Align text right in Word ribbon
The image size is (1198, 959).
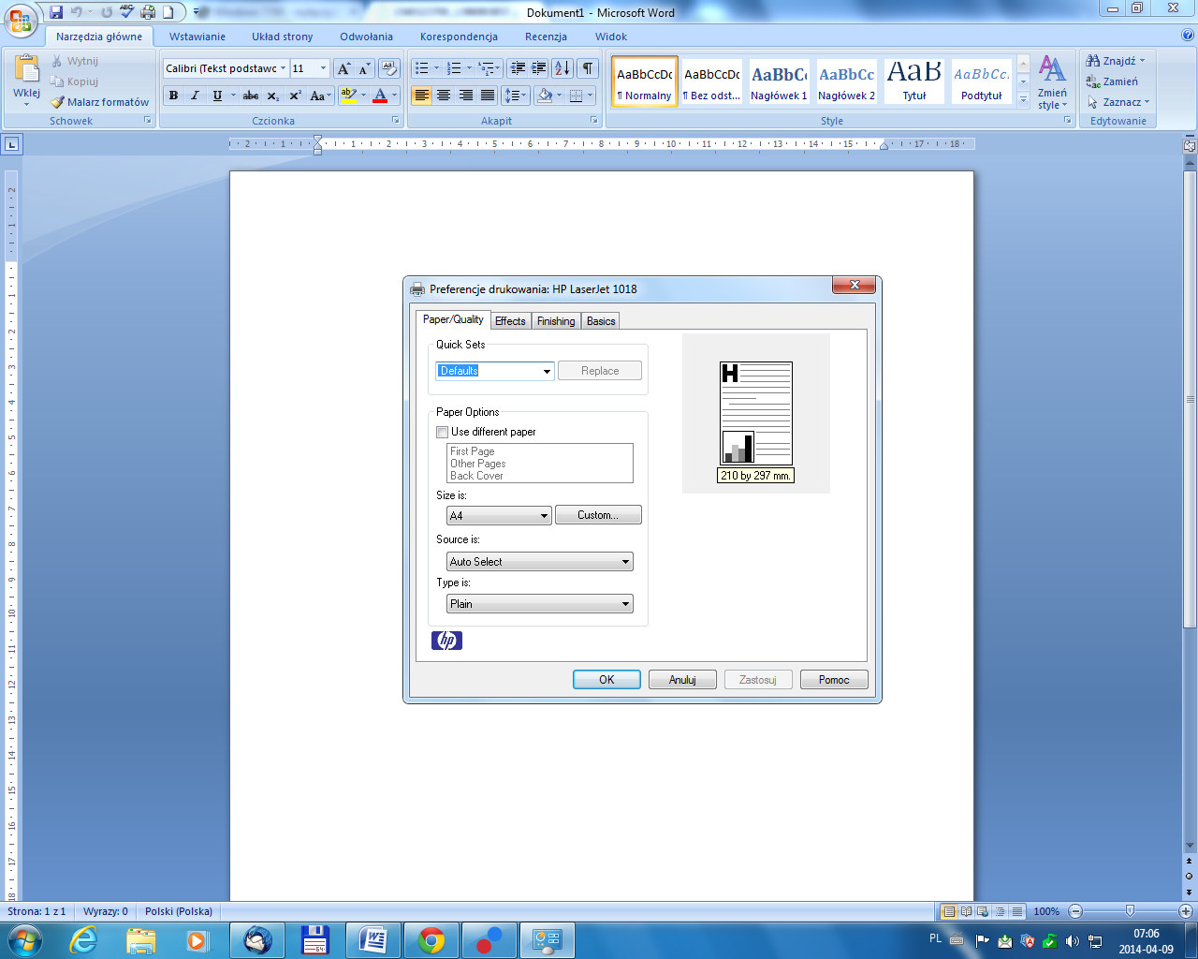click(x=465, y=96)
